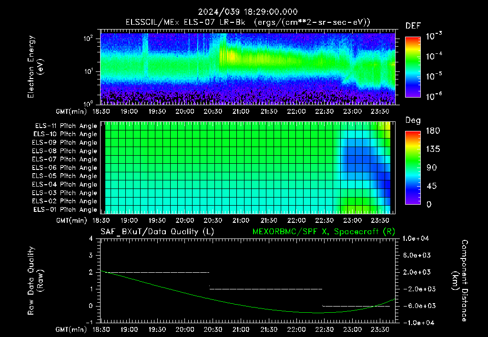Image resolution: width=488 pixels, height=337 pixels.
Task: Click the 45 value on Deg scale
Action: click(x=432, y=186)
